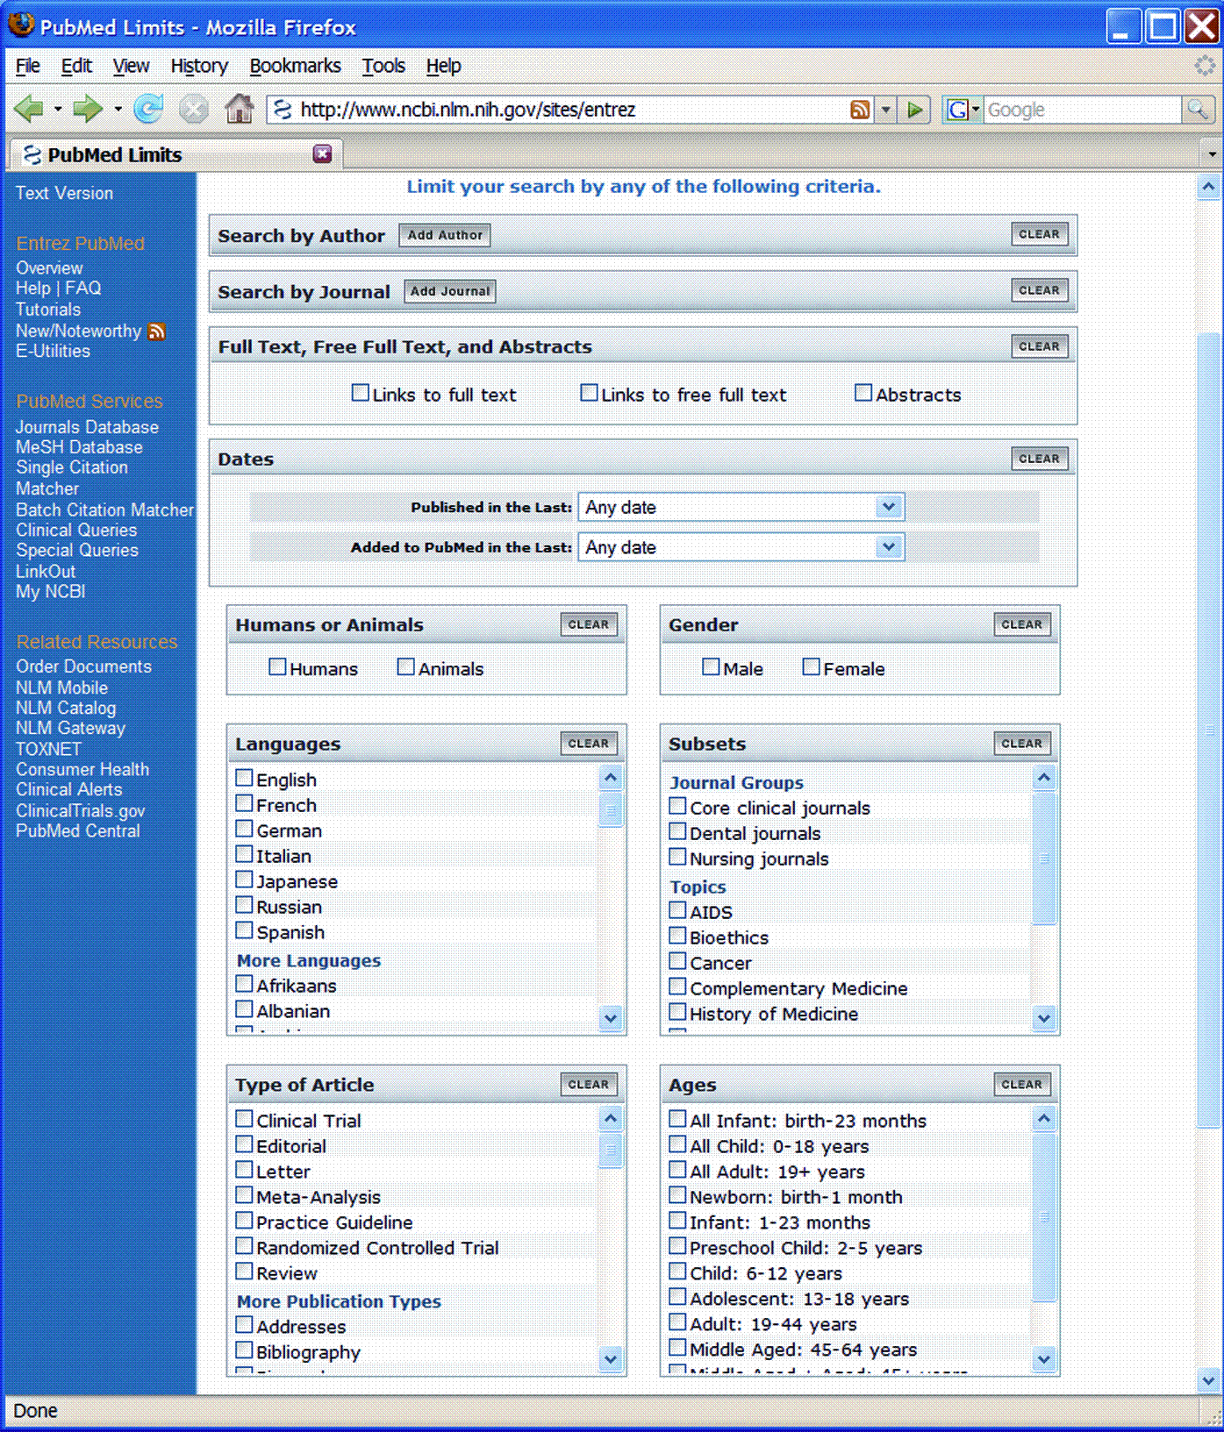Image resolution: width=1224 pixels, height=1432 pixels.
Task: Open the Help menu
Action: (x=443, y=66)
